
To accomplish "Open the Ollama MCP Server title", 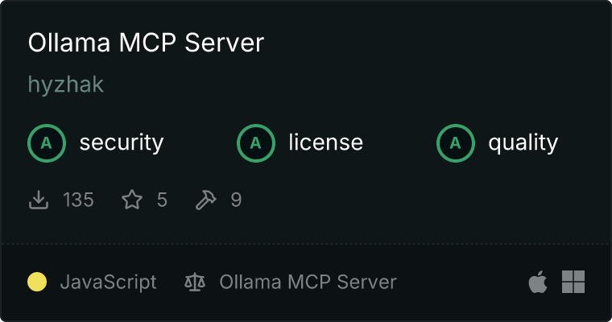I will (x=146, y=42).
